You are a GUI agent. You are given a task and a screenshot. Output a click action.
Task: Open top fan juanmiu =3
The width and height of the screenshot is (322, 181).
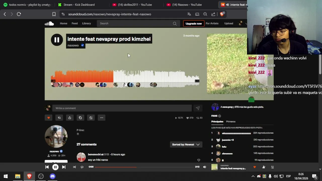(x=228, y=140)
